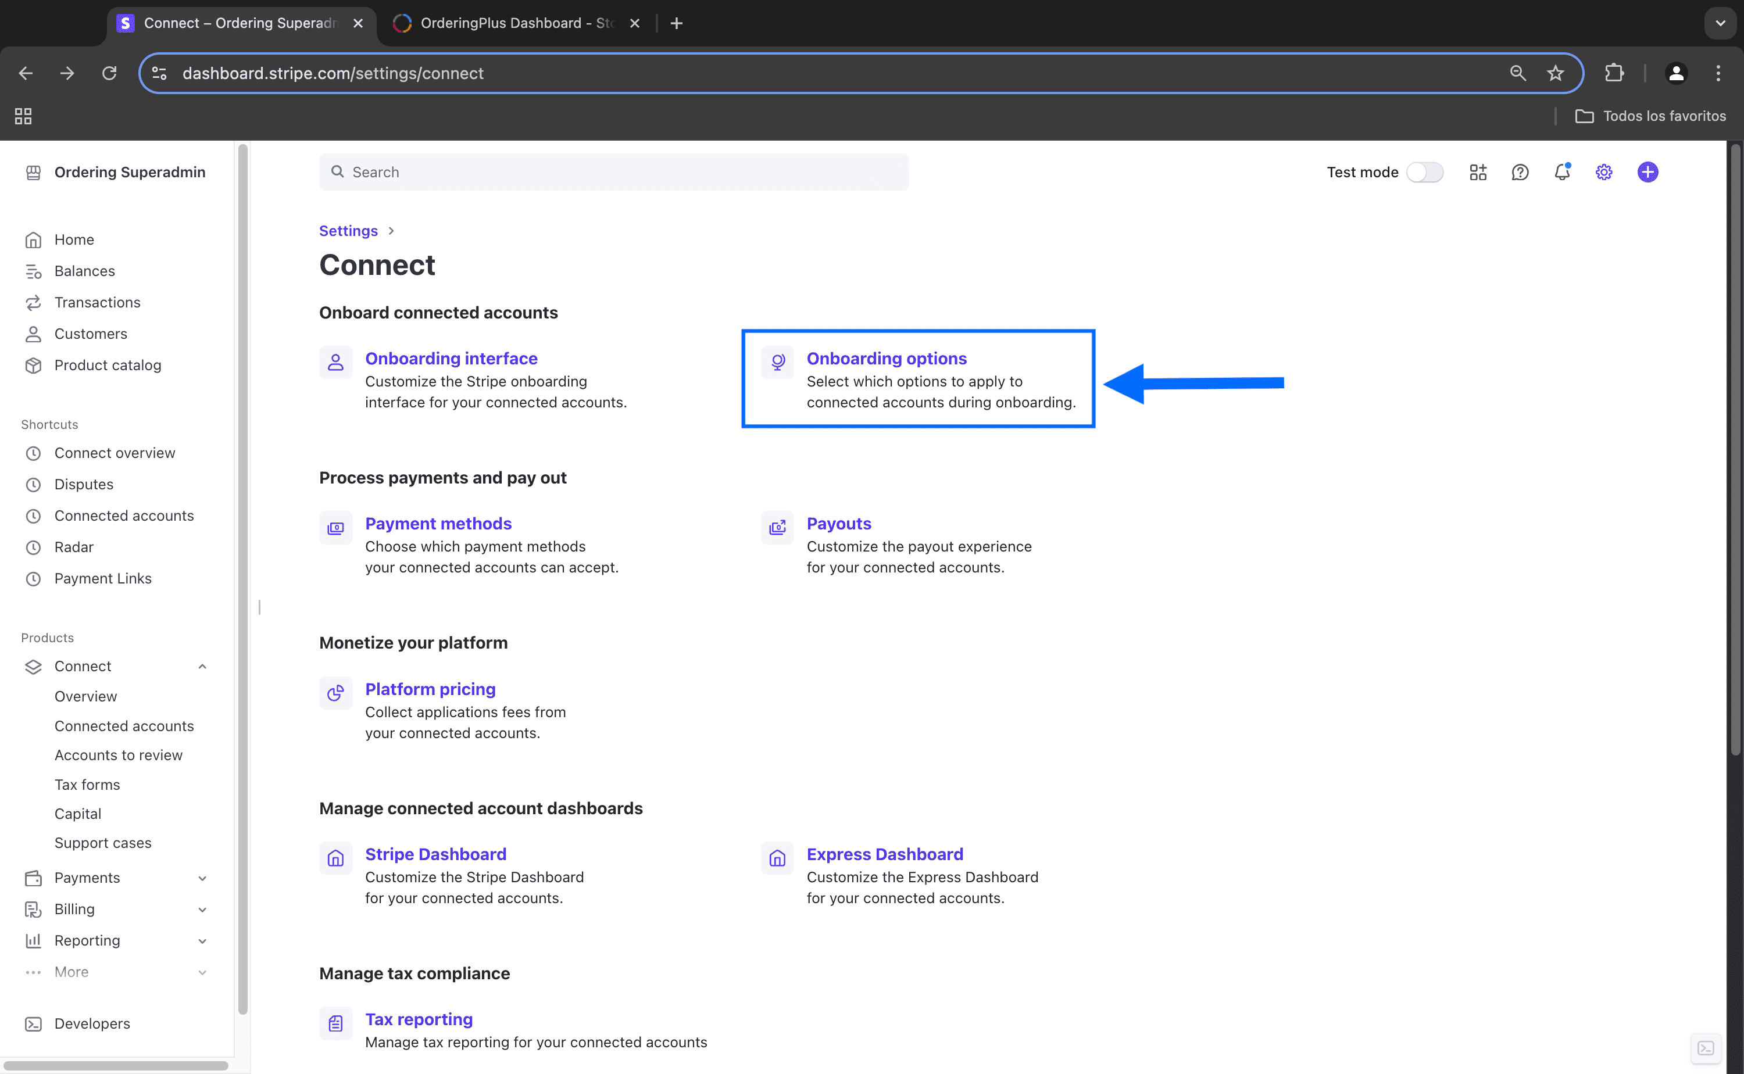1744x1074 pixels.
Task: Click the Customers sidebar icon
Action: [x=33, y=334]
